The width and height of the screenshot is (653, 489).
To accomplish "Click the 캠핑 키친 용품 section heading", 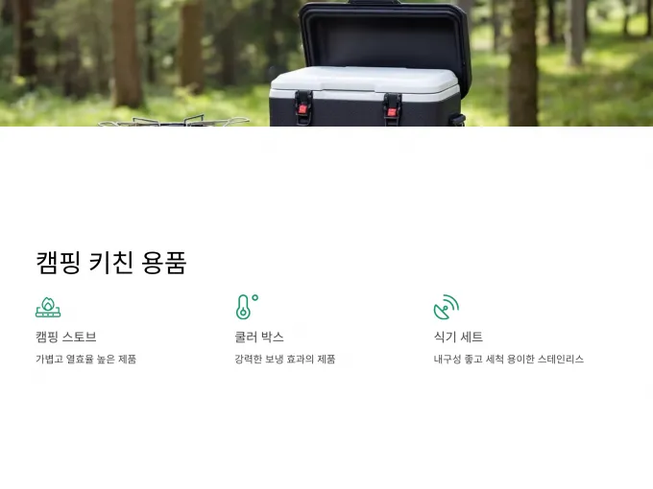I will (x=111, y=263).
